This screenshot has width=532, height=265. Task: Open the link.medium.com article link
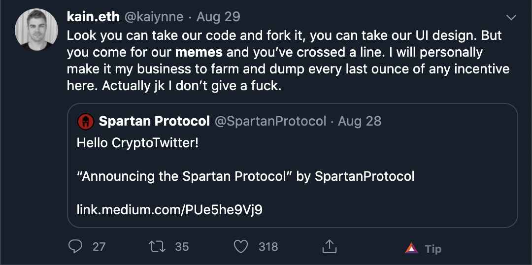(x=169, y=210)
